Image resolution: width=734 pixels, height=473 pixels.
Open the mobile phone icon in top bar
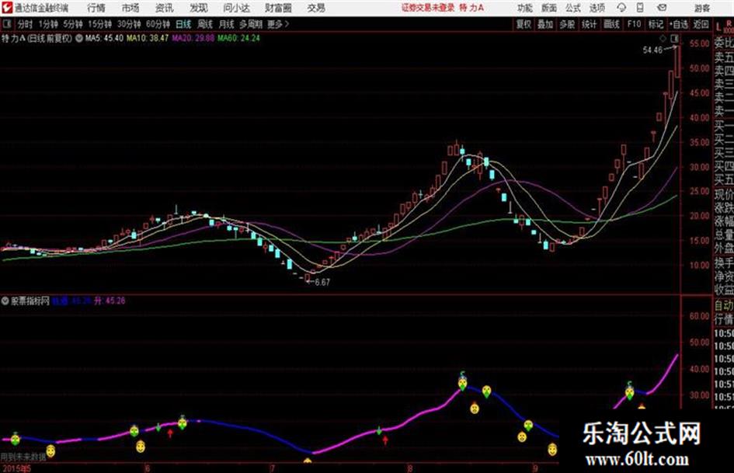pos(640,8)
